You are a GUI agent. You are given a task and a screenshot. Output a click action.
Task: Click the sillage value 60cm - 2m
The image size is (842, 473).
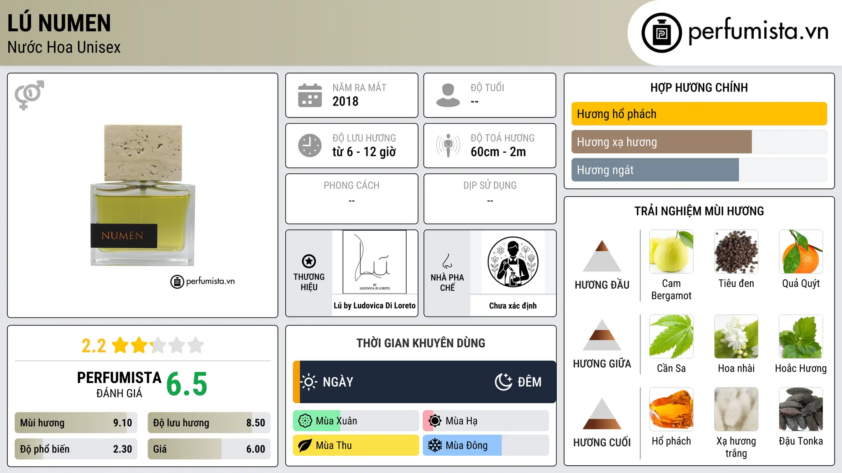point(498,152)
